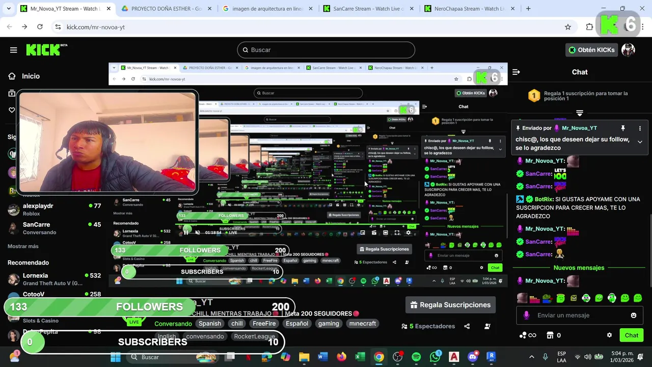This screenshot has width=652, height=367.
Task: Open the Conversando category link
Action: 173,324
